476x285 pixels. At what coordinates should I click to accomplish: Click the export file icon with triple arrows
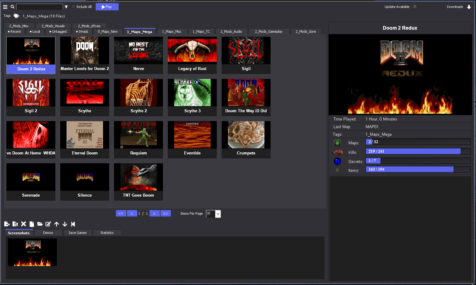coord(15,224)
